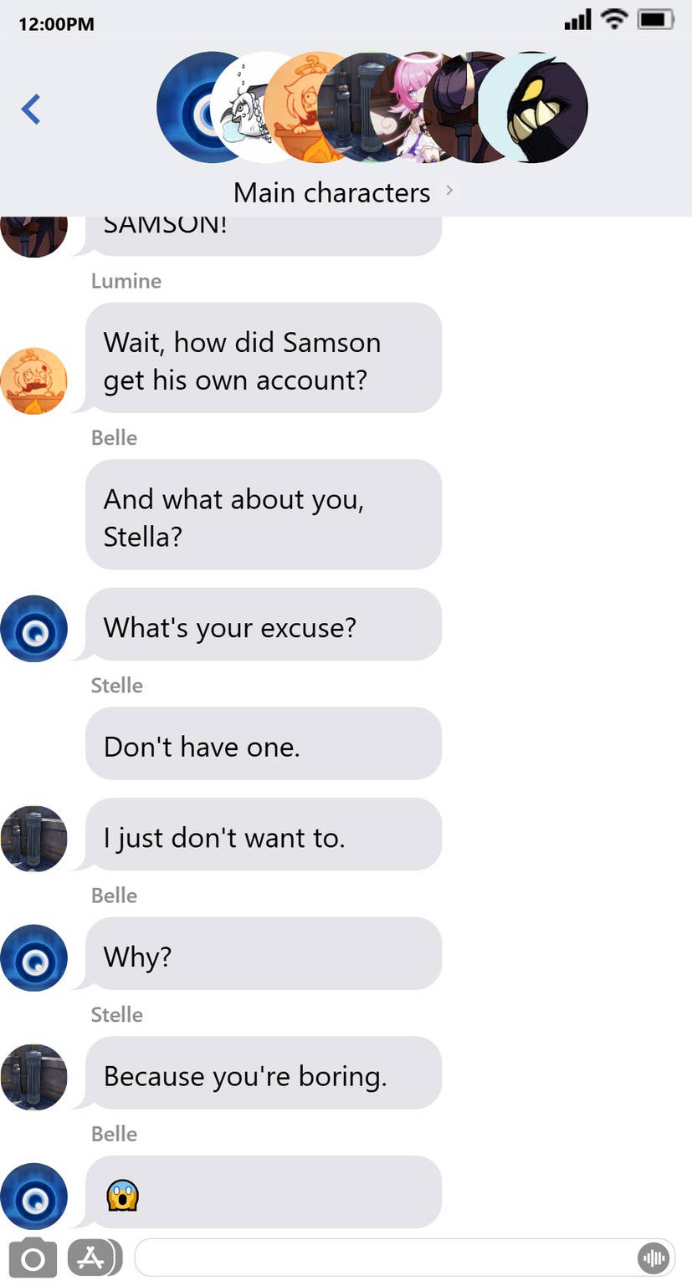Expand the Main characters group details chevron
The image size is (692, 1286).
[x=449, y=191]
